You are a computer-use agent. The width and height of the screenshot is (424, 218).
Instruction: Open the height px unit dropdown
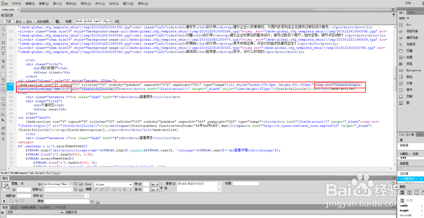point(155,190)
